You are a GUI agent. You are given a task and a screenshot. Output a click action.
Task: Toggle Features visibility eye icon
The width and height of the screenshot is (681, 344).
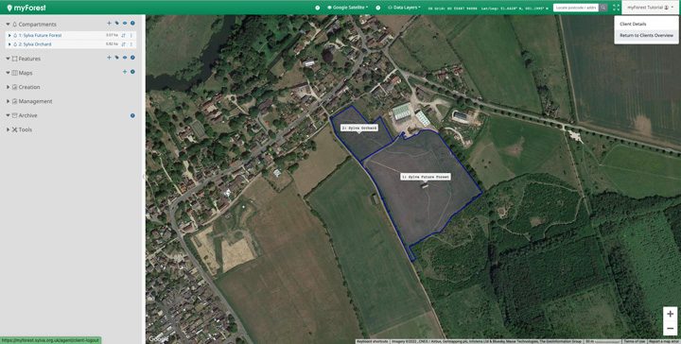click(125, 58)
